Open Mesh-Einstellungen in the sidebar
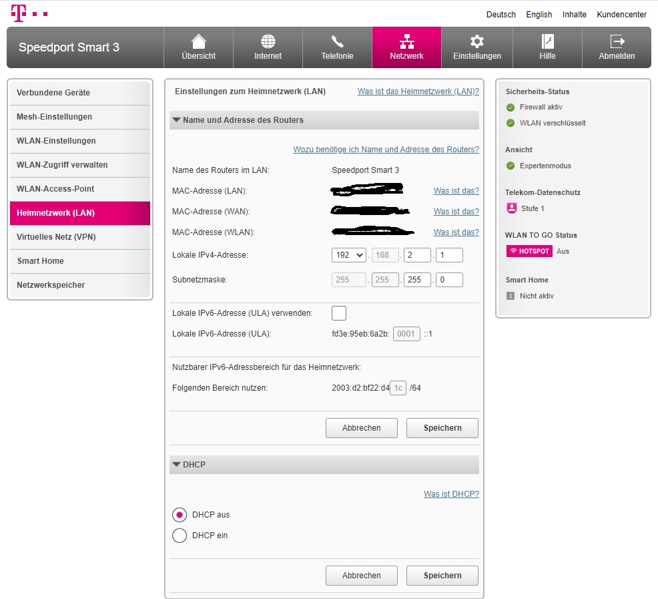 79,117
